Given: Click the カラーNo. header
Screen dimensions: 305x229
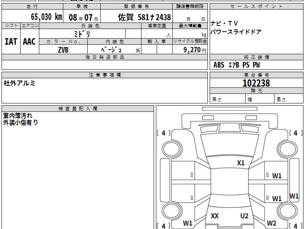Looking at the screenshot, I should [x=63, y=42].
